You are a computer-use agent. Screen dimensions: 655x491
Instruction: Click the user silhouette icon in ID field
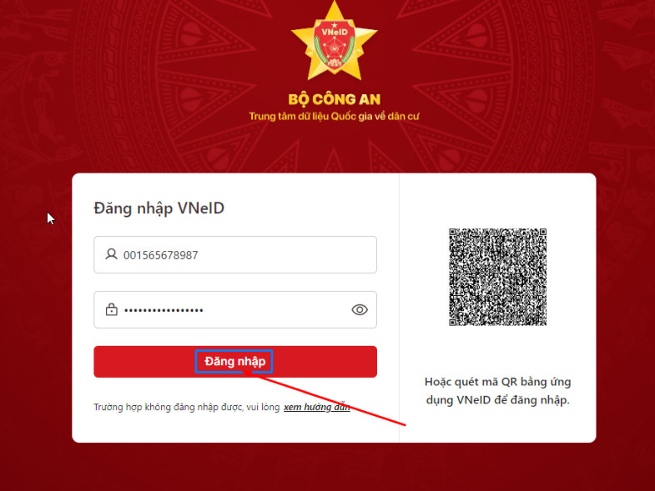(111, 254)
